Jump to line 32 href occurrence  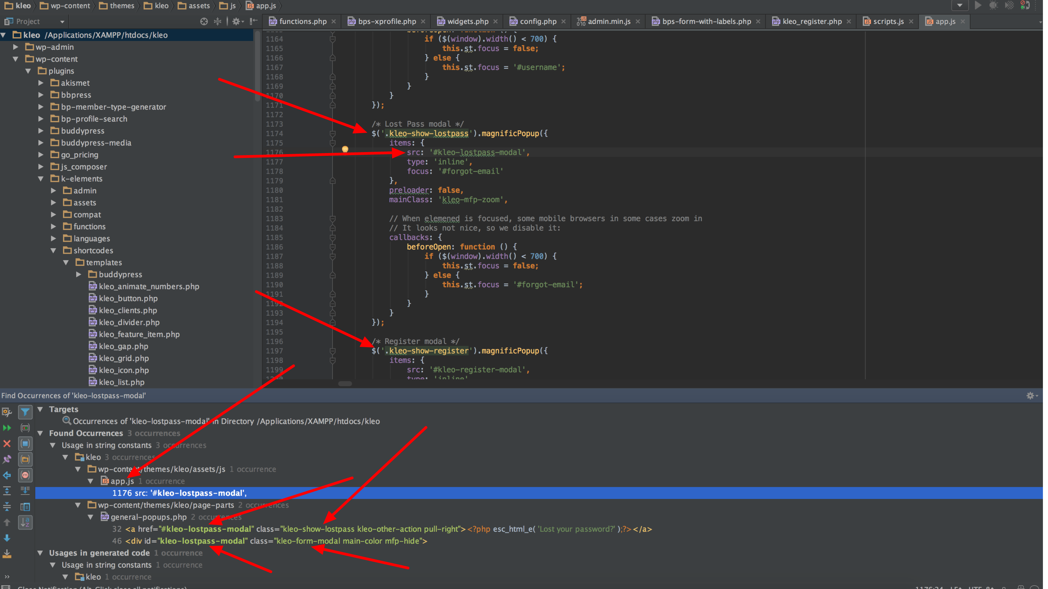coord(382,529)
